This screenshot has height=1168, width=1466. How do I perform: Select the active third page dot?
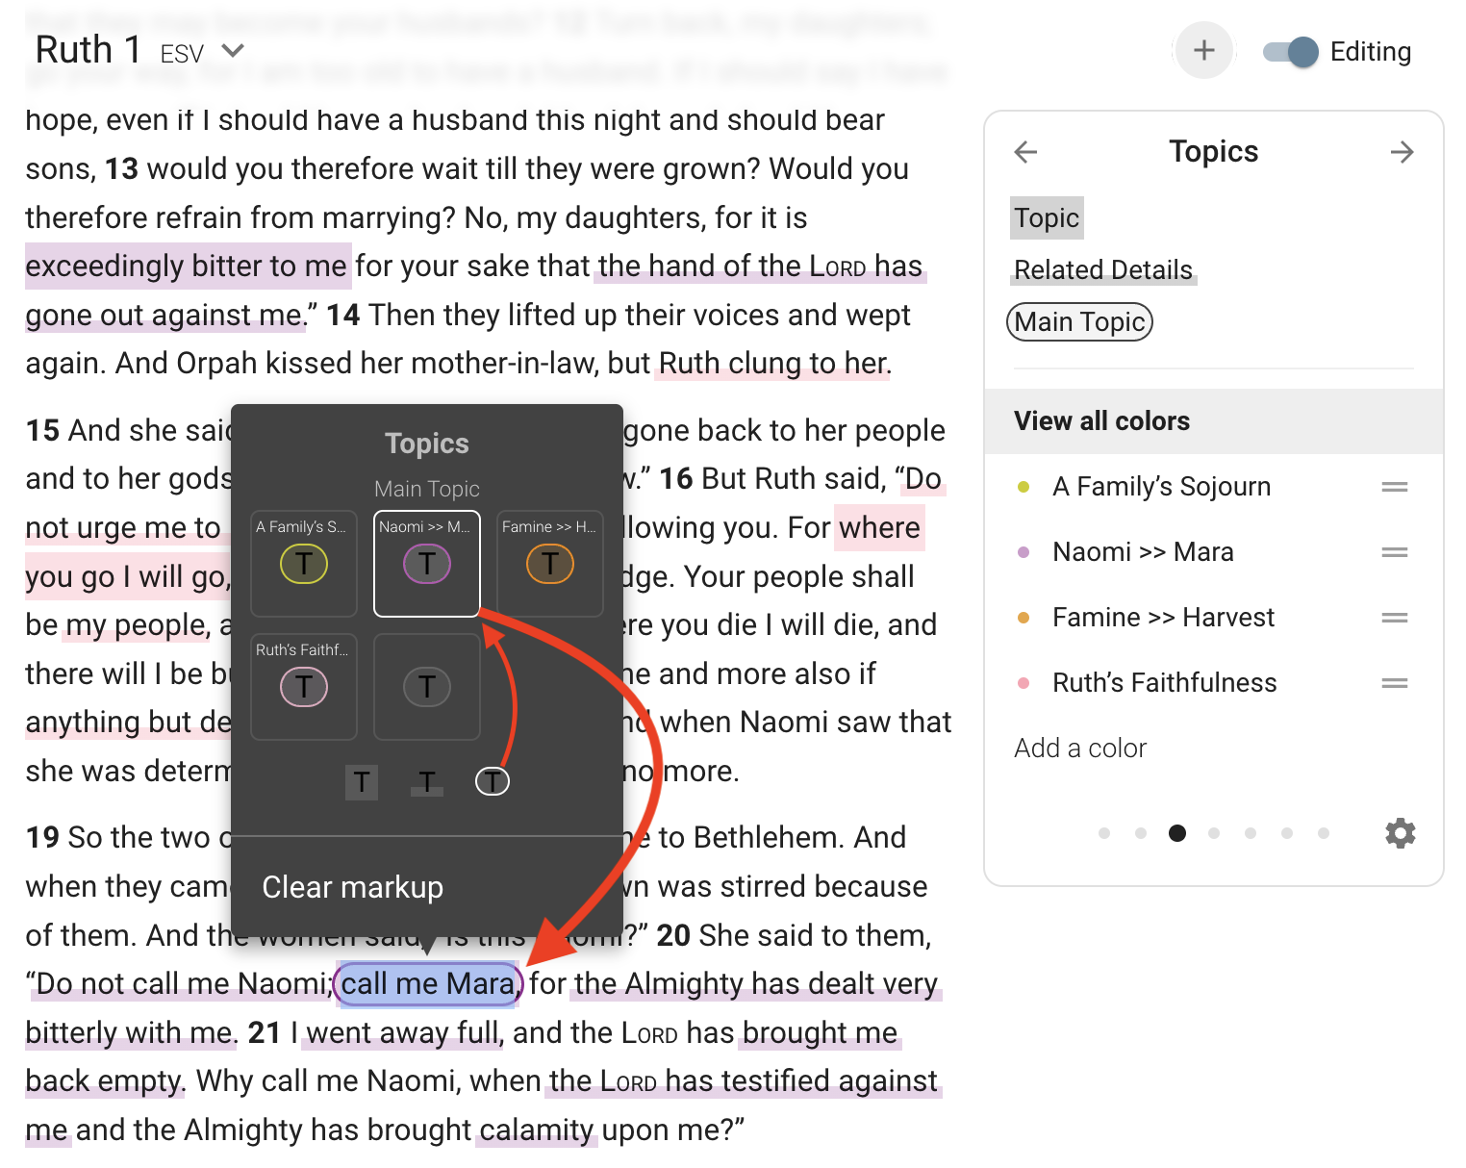1177,833
